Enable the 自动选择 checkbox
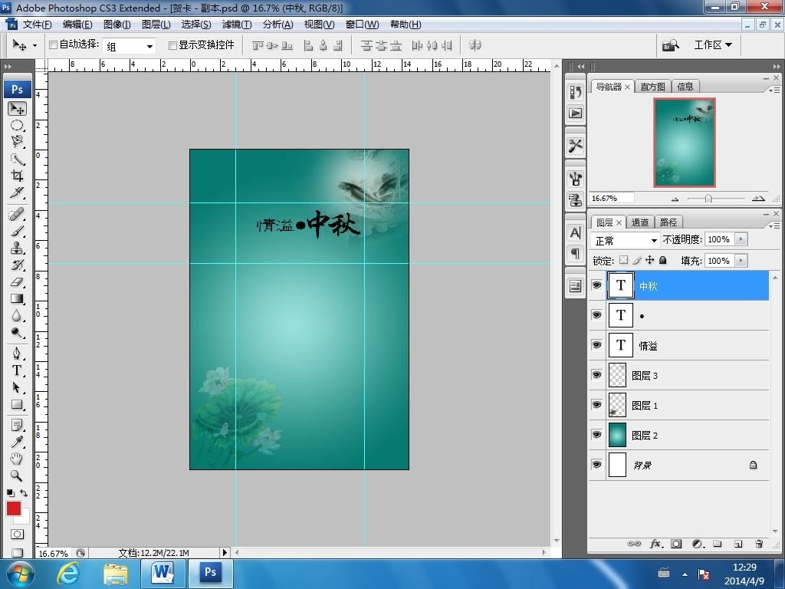The image size is (785, 589). 54,45
